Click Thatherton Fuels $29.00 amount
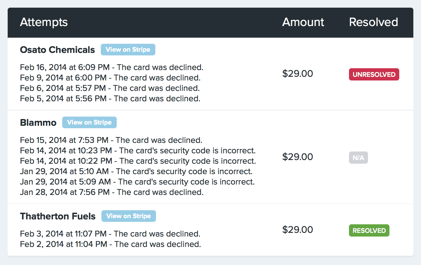The image size is (421, 265). tap(298, 230)
